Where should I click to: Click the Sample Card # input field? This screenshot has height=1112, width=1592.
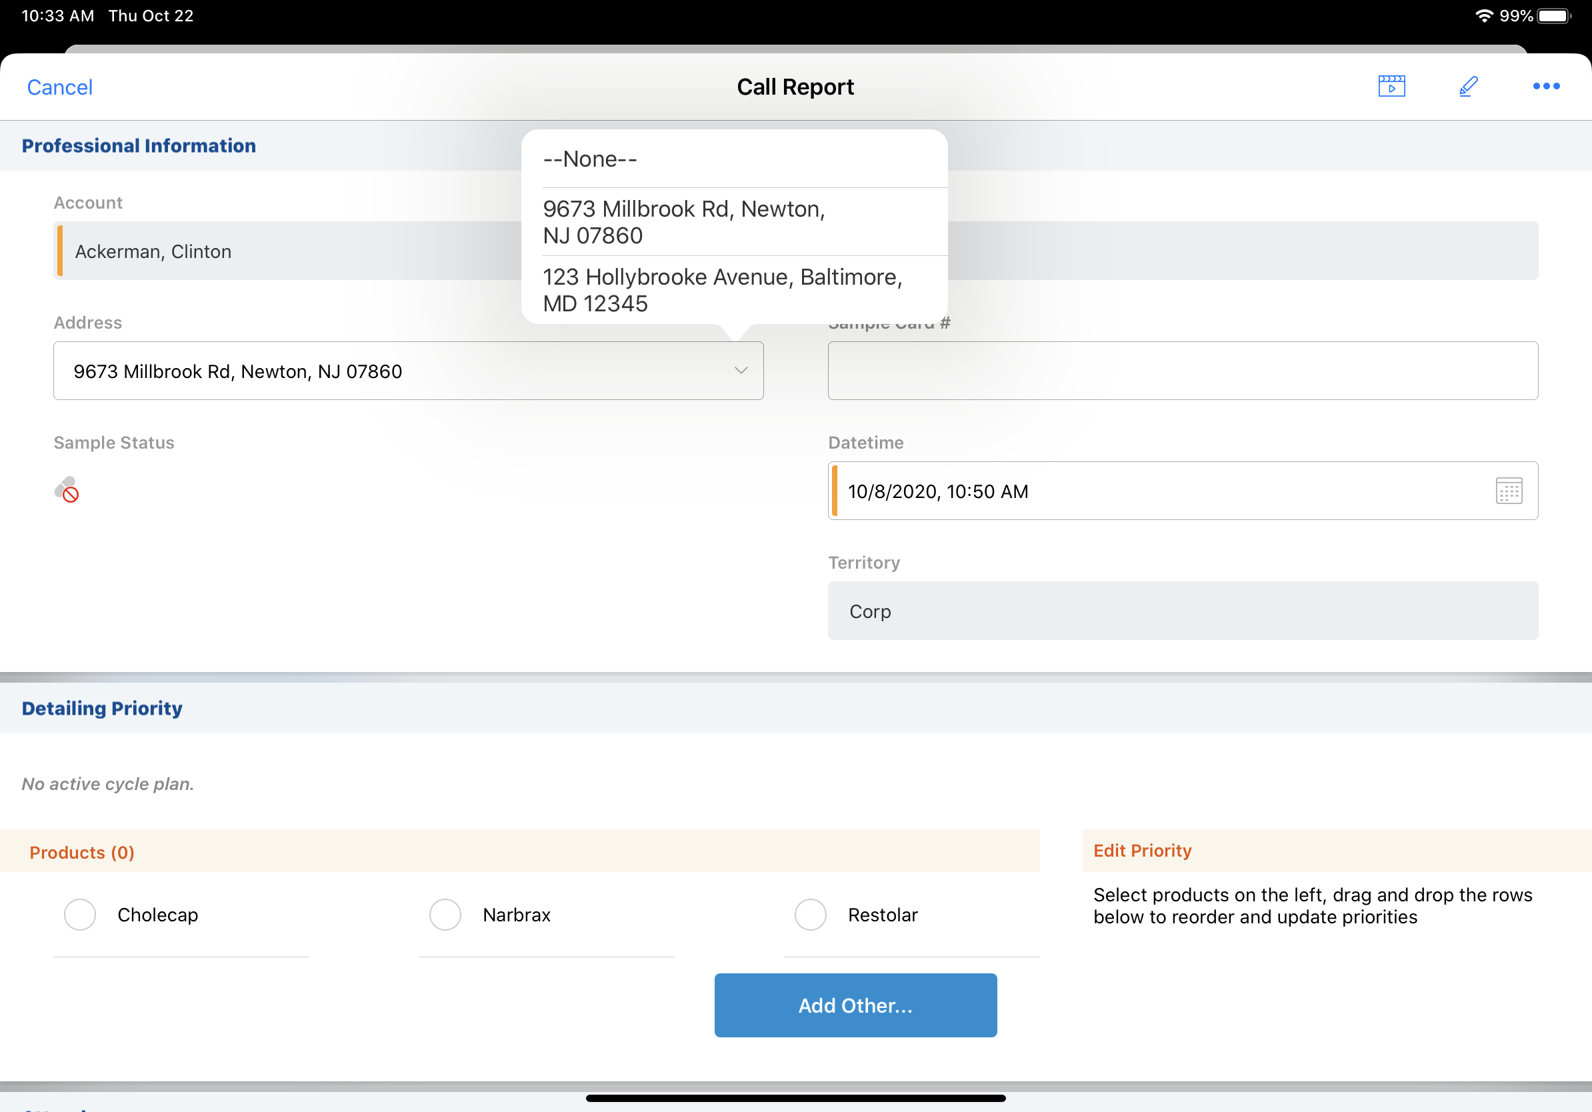[1182, 371]
